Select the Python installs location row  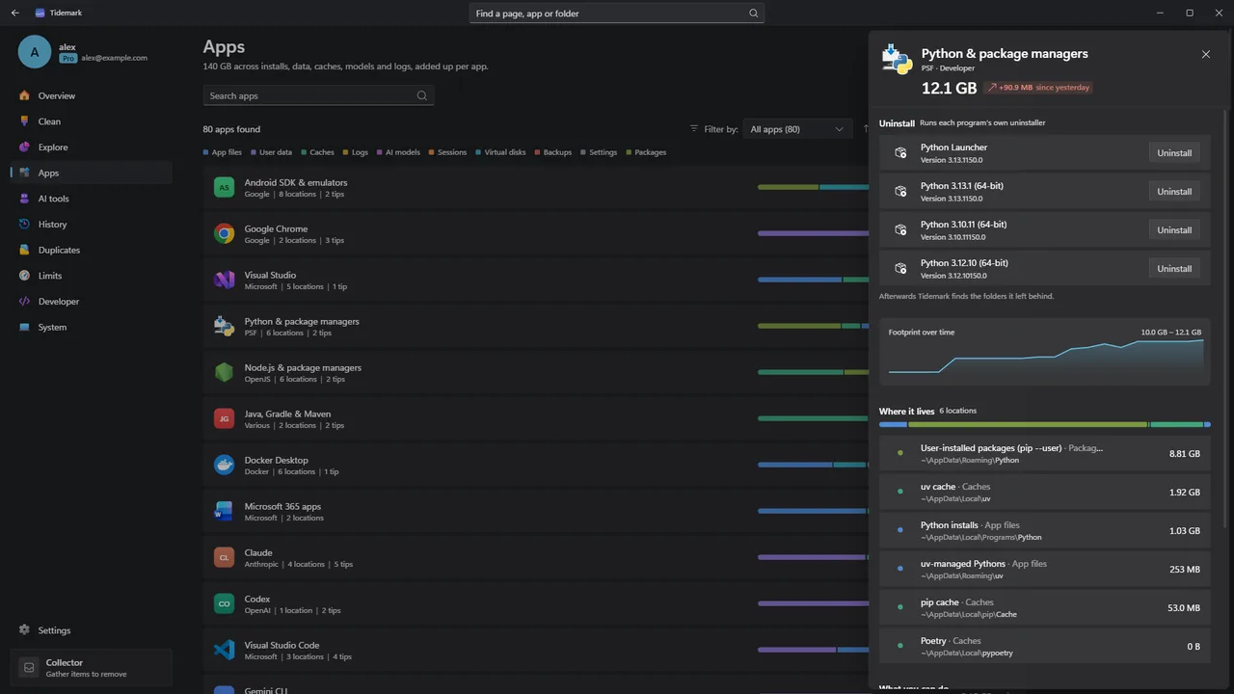[1045, 531]
